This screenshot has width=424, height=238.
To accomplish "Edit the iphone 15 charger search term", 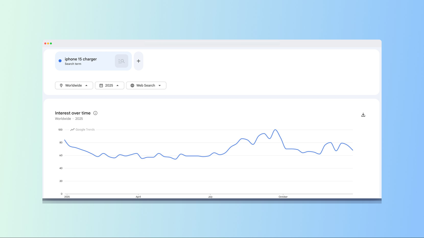I will point(81,59).
